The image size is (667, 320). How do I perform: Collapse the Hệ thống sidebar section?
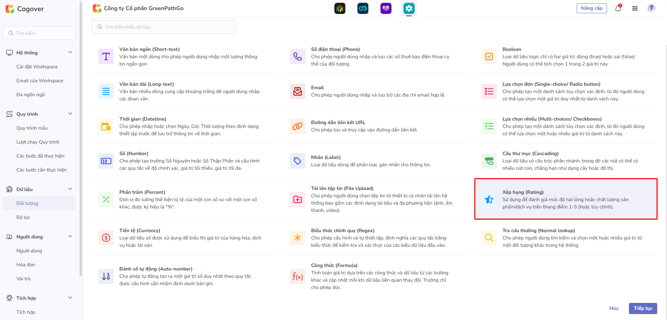tap(70, 52)
